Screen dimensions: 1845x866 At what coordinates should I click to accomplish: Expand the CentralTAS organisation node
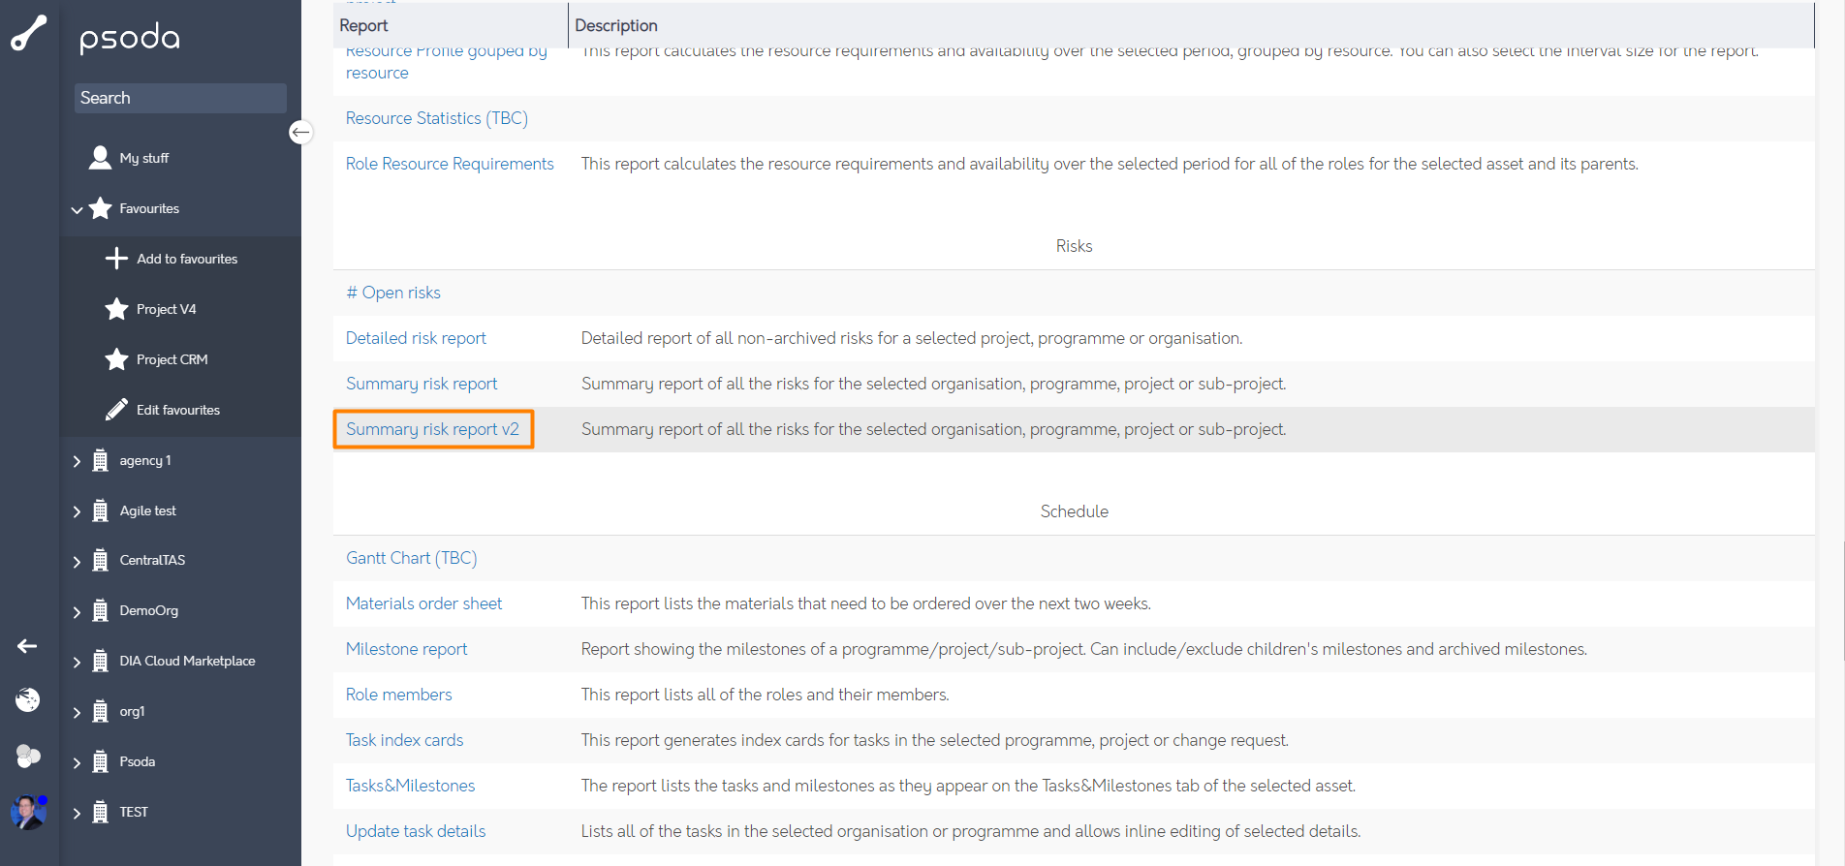tap(77, 561)
